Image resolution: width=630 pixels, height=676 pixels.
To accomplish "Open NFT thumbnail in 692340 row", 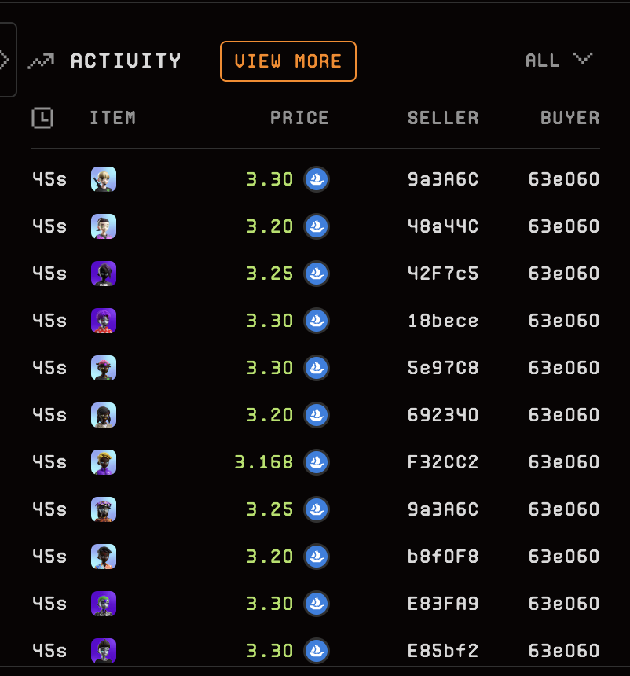I will [104, 415].
